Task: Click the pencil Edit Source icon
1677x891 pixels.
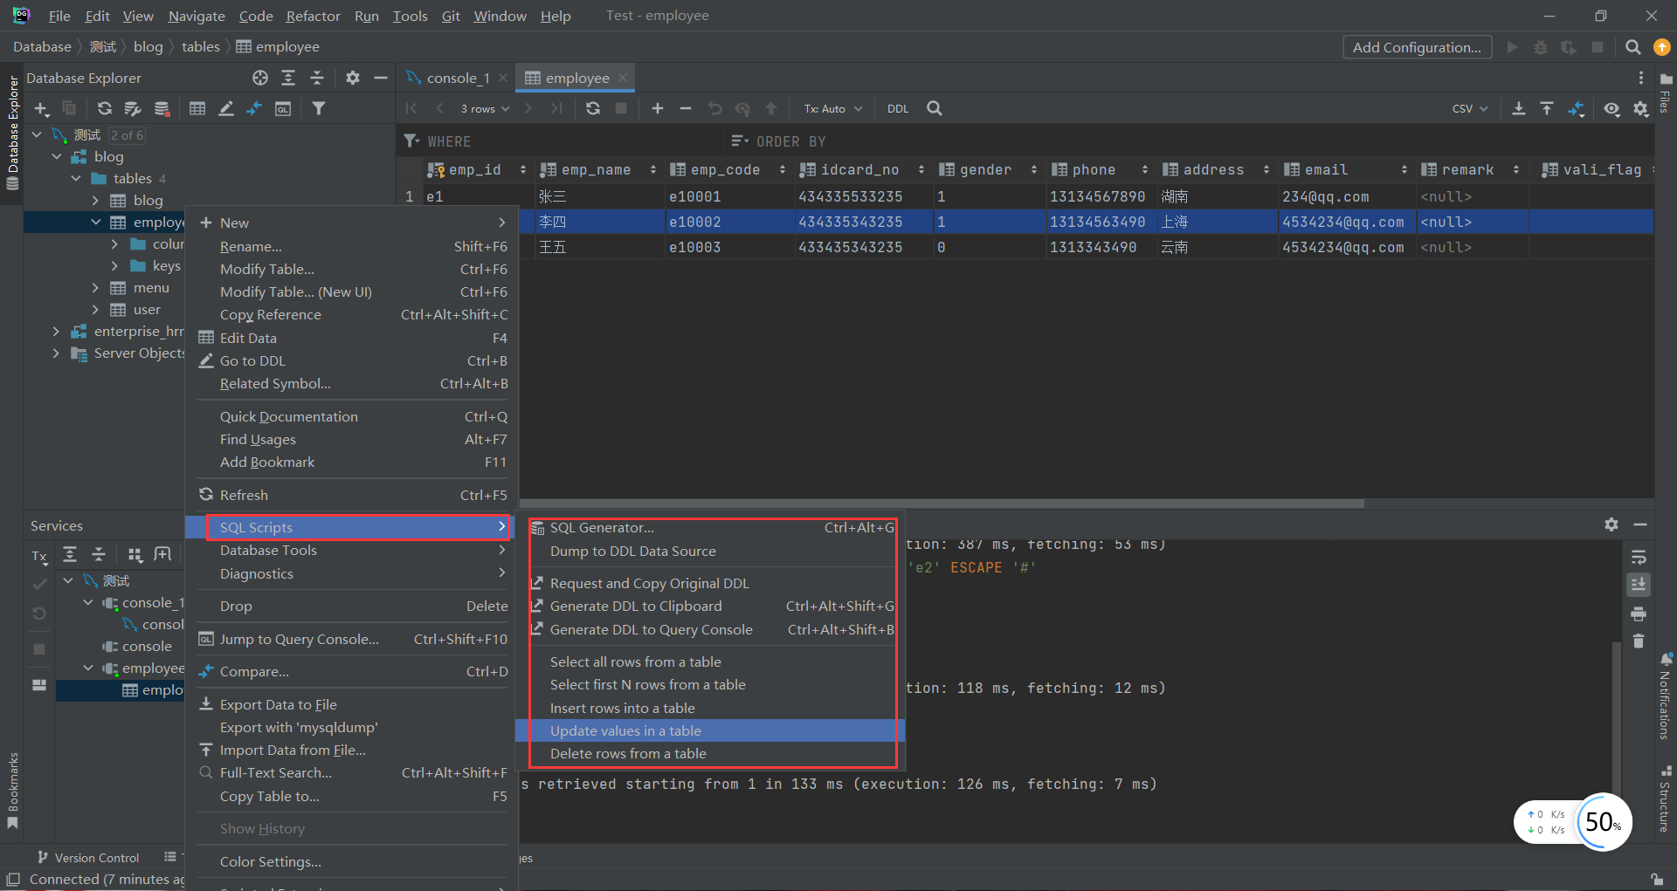Action: [226, 108]
